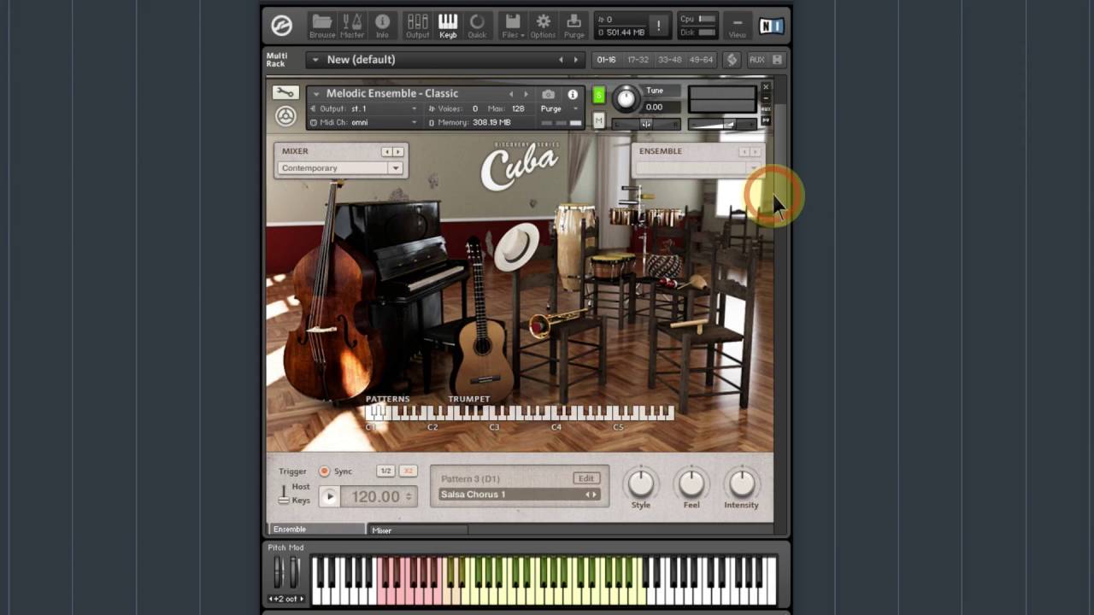Flip the Host/Keys trigger switch
The height and width of the screenshot is (615, 1094).
284,494
